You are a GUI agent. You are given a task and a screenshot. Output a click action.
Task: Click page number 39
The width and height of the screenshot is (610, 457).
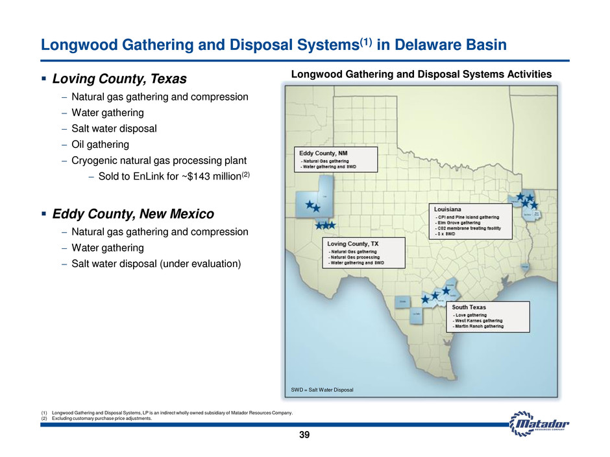[304, 435]
